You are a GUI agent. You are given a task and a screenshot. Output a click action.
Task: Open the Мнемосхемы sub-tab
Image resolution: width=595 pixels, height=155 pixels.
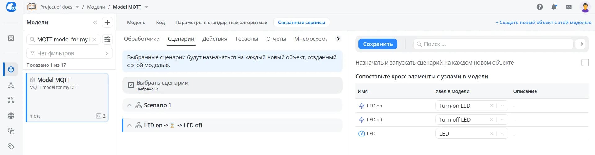tap(310, 39)
